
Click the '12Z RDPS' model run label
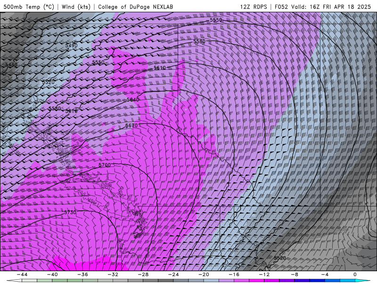pos(254,7)
